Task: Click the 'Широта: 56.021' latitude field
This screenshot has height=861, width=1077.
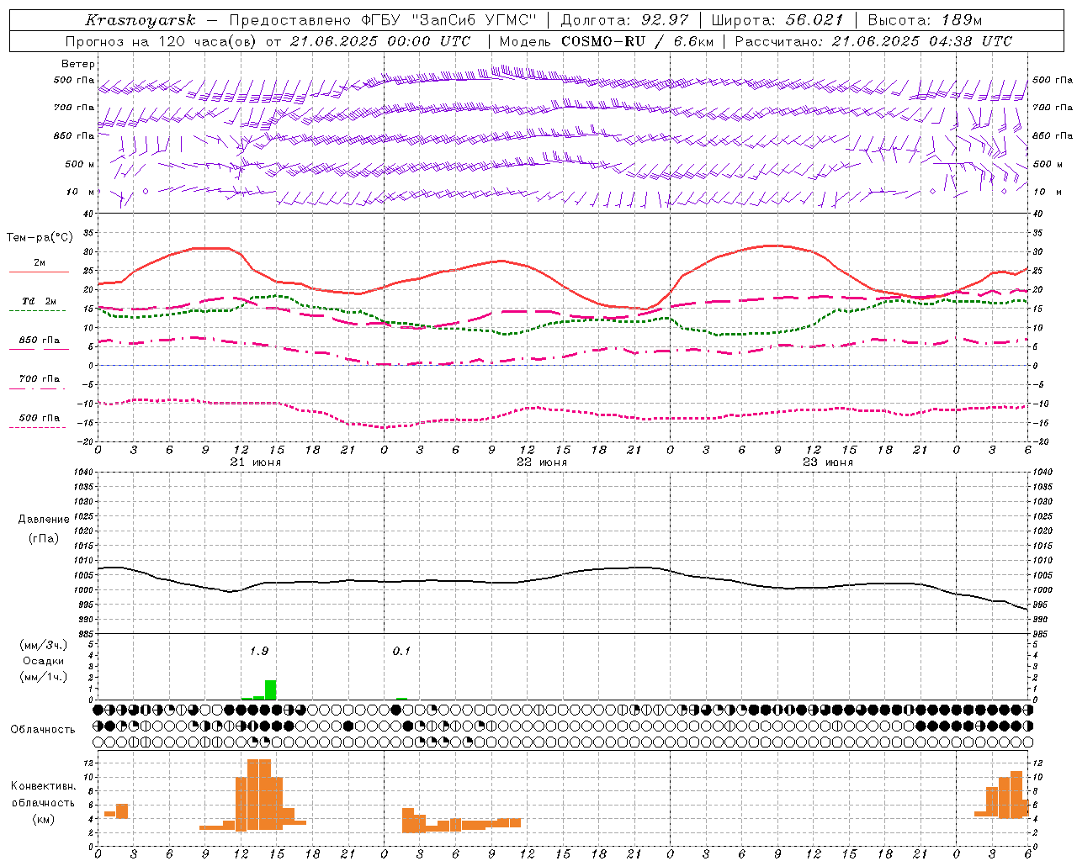Action: click(x=777, y=20)
